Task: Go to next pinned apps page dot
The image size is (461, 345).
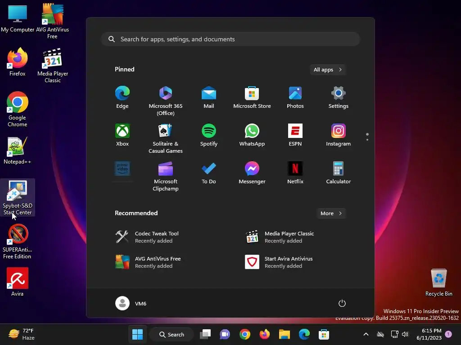Action: (x=367, y=140)
